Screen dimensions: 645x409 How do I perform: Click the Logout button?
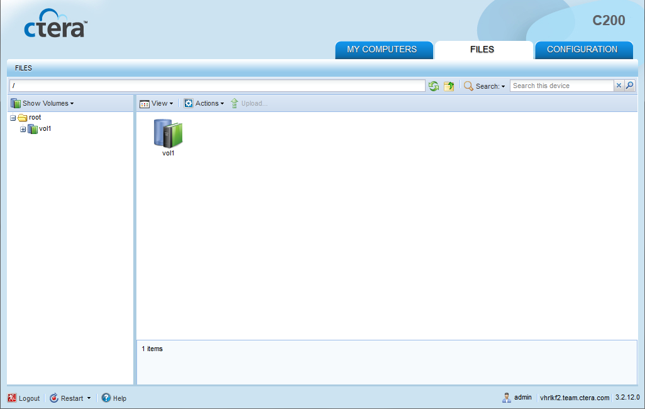click(x=24, y=398)
